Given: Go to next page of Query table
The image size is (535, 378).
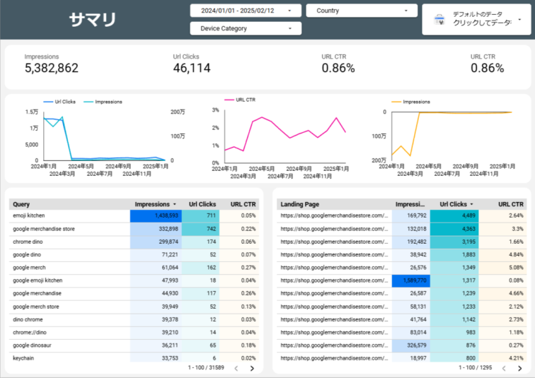Looking at the screenshot, I should coord(252,368).
